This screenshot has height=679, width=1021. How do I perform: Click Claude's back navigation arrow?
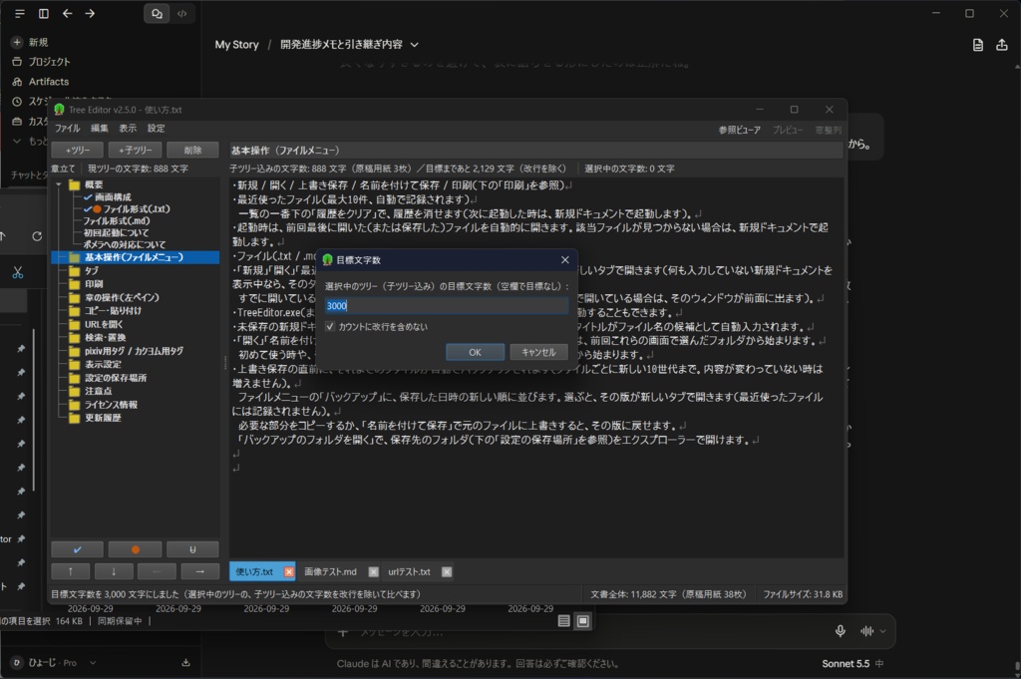point(67,13)
